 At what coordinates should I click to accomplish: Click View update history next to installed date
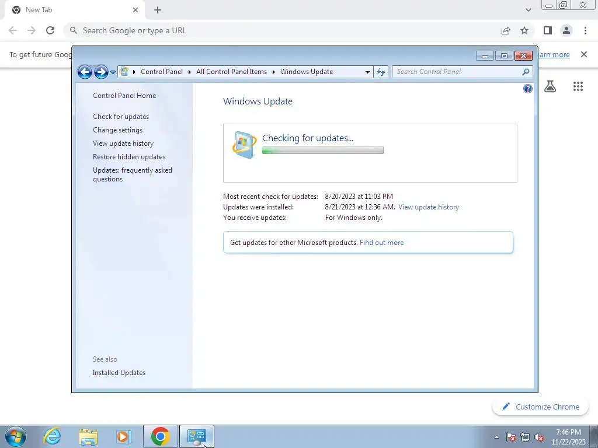point(428,207)
